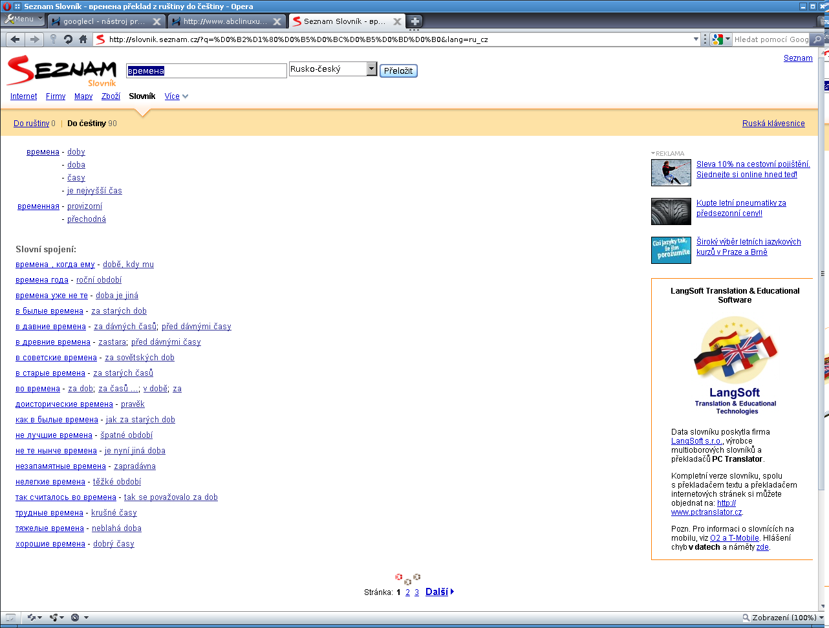Viewport: 829px width, 628px height.
Task: Open the Seznam link at top right
Action: (x=798, y=58)
